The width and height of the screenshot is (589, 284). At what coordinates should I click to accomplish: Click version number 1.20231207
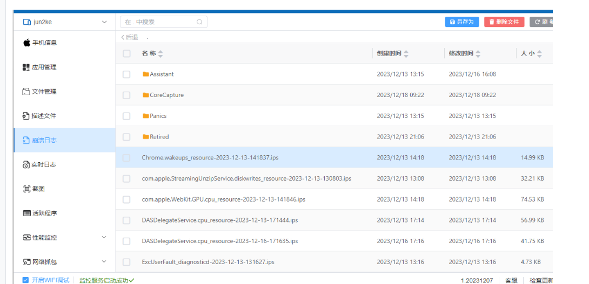(x=476, y=280)
